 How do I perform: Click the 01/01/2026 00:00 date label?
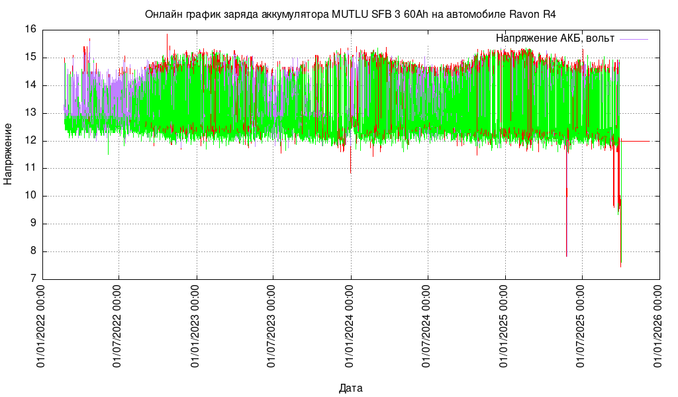pyautogui.click(x=659, y=326)
